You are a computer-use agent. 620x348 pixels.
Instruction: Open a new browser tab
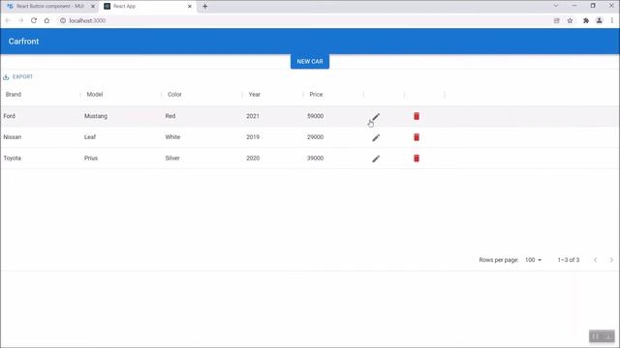[x=204, y=7]
